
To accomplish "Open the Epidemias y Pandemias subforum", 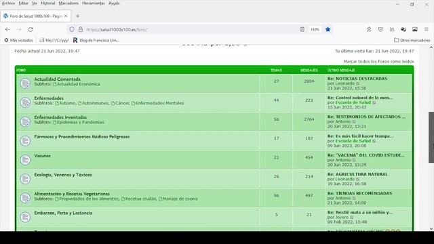I will pos(81,122).
